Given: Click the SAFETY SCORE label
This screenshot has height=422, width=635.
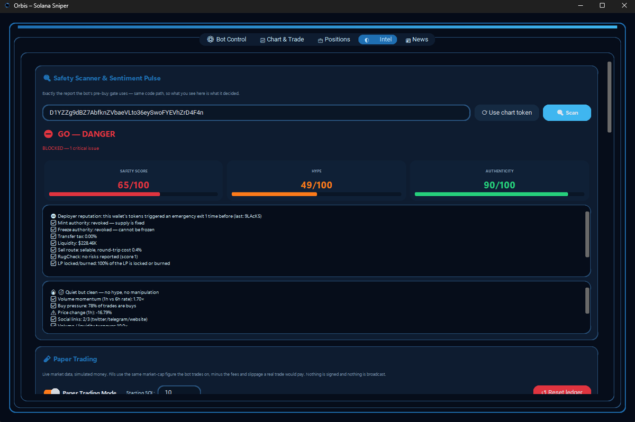Looking at the screenshot, I should coord(134,171).
